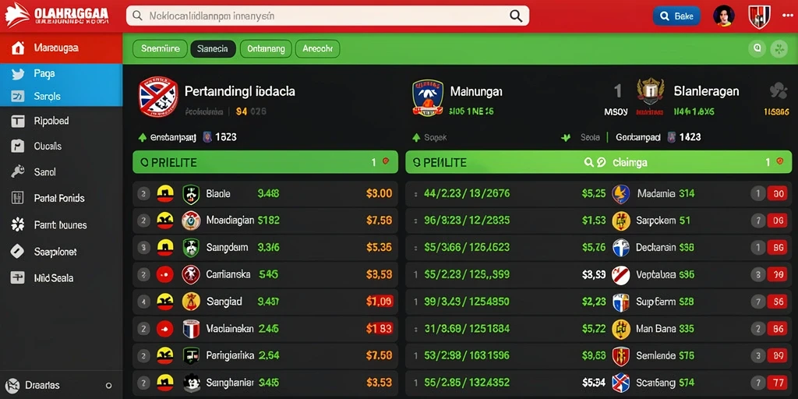The height and width of the screenshot is (399, 798).
Task: Open the three-dots more menu in the header
Action: pos(787,16)
